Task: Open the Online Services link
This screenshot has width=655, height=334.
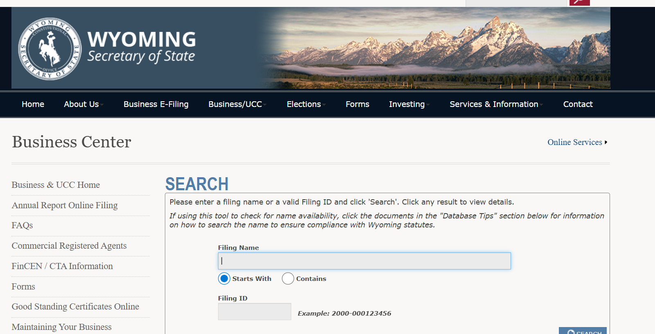Action: [x=575, y=142]
